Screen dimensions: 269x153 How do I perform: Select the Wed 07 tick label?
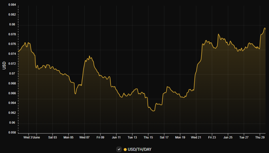tap(84, 137)
